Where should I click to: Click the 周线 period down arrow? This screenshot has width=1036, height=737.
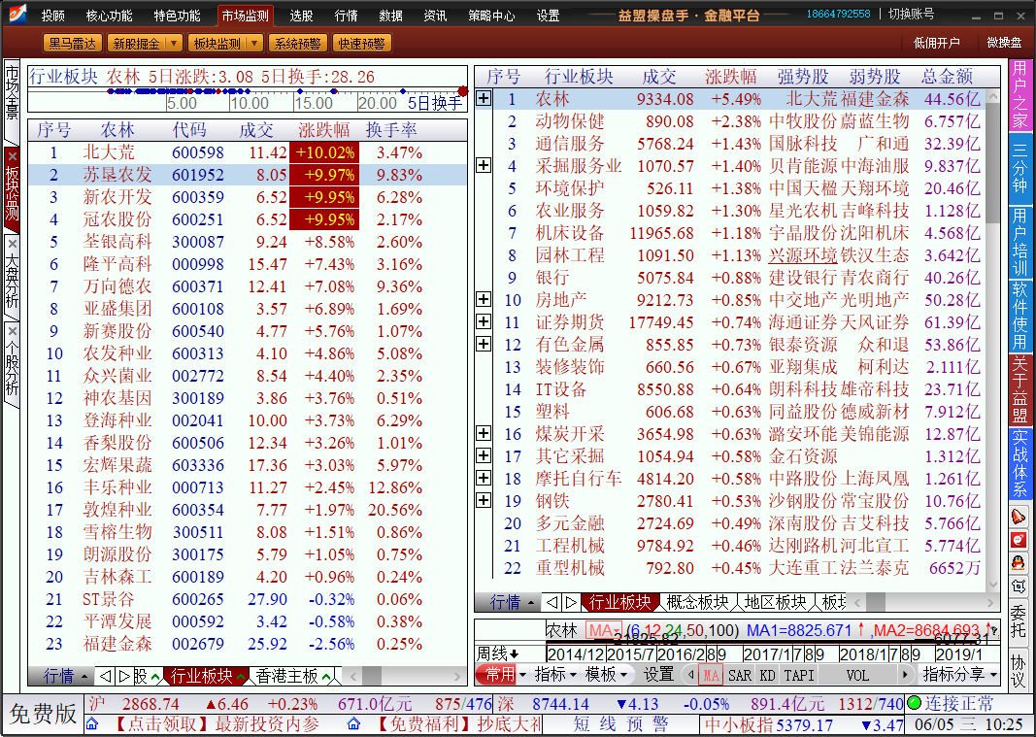(x=514, y=653)
